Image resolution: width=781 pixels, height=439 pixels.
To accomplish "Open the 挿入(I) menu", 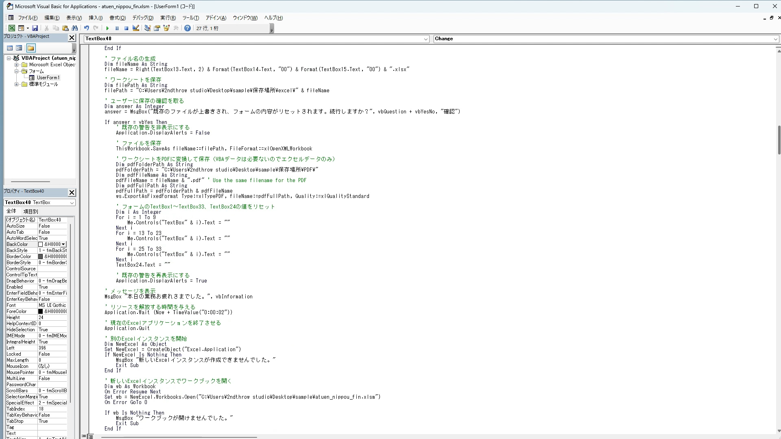I will pos(96,18).
